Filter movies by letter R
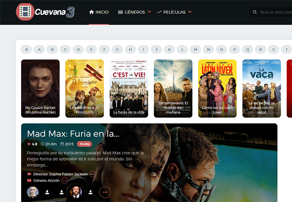This screenshot has height=202, width=292. pyautogui.click(x=261, y=49)
